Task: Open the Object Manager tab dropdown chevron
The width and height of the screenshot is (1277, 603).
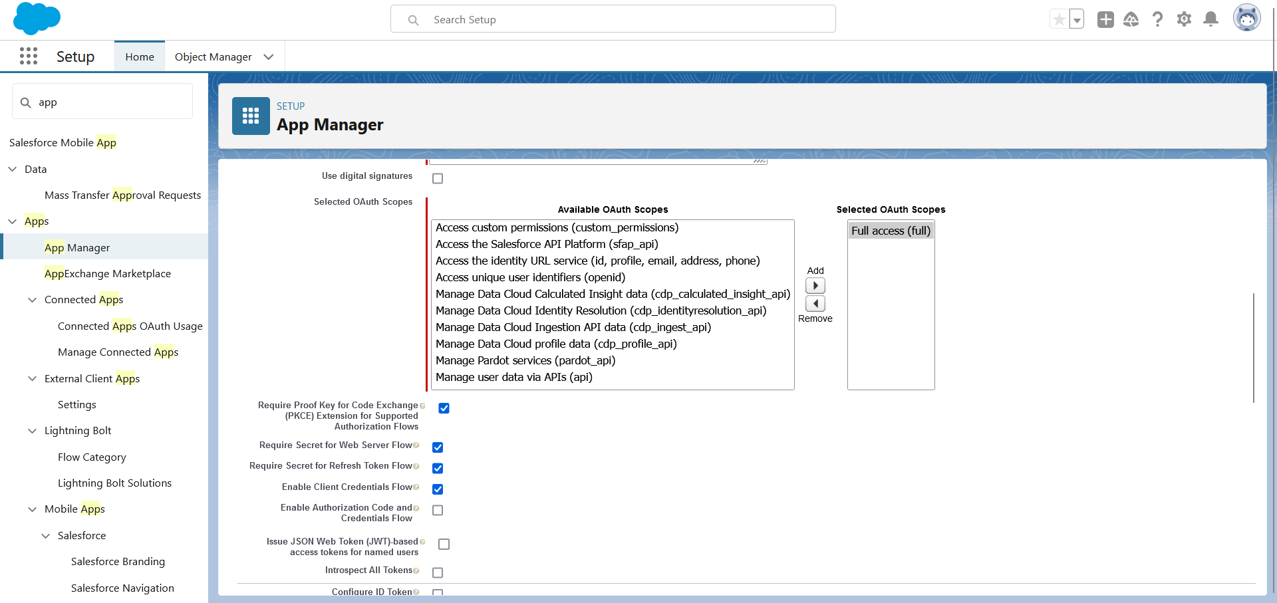Action: [269, 57]
